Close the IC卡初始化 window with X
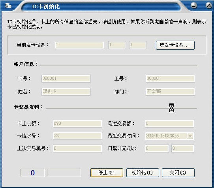214x188 pixels. 208,6
